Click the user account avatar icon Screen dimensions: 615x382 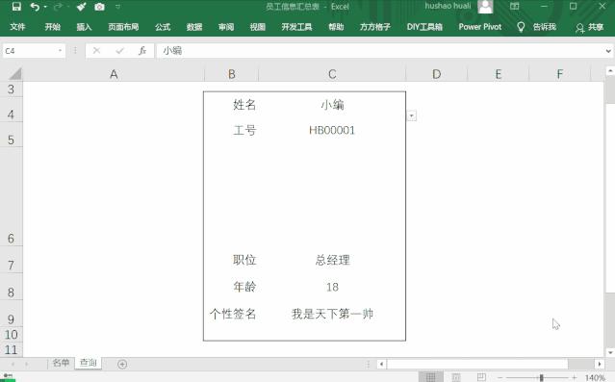(x=485, y=7)
